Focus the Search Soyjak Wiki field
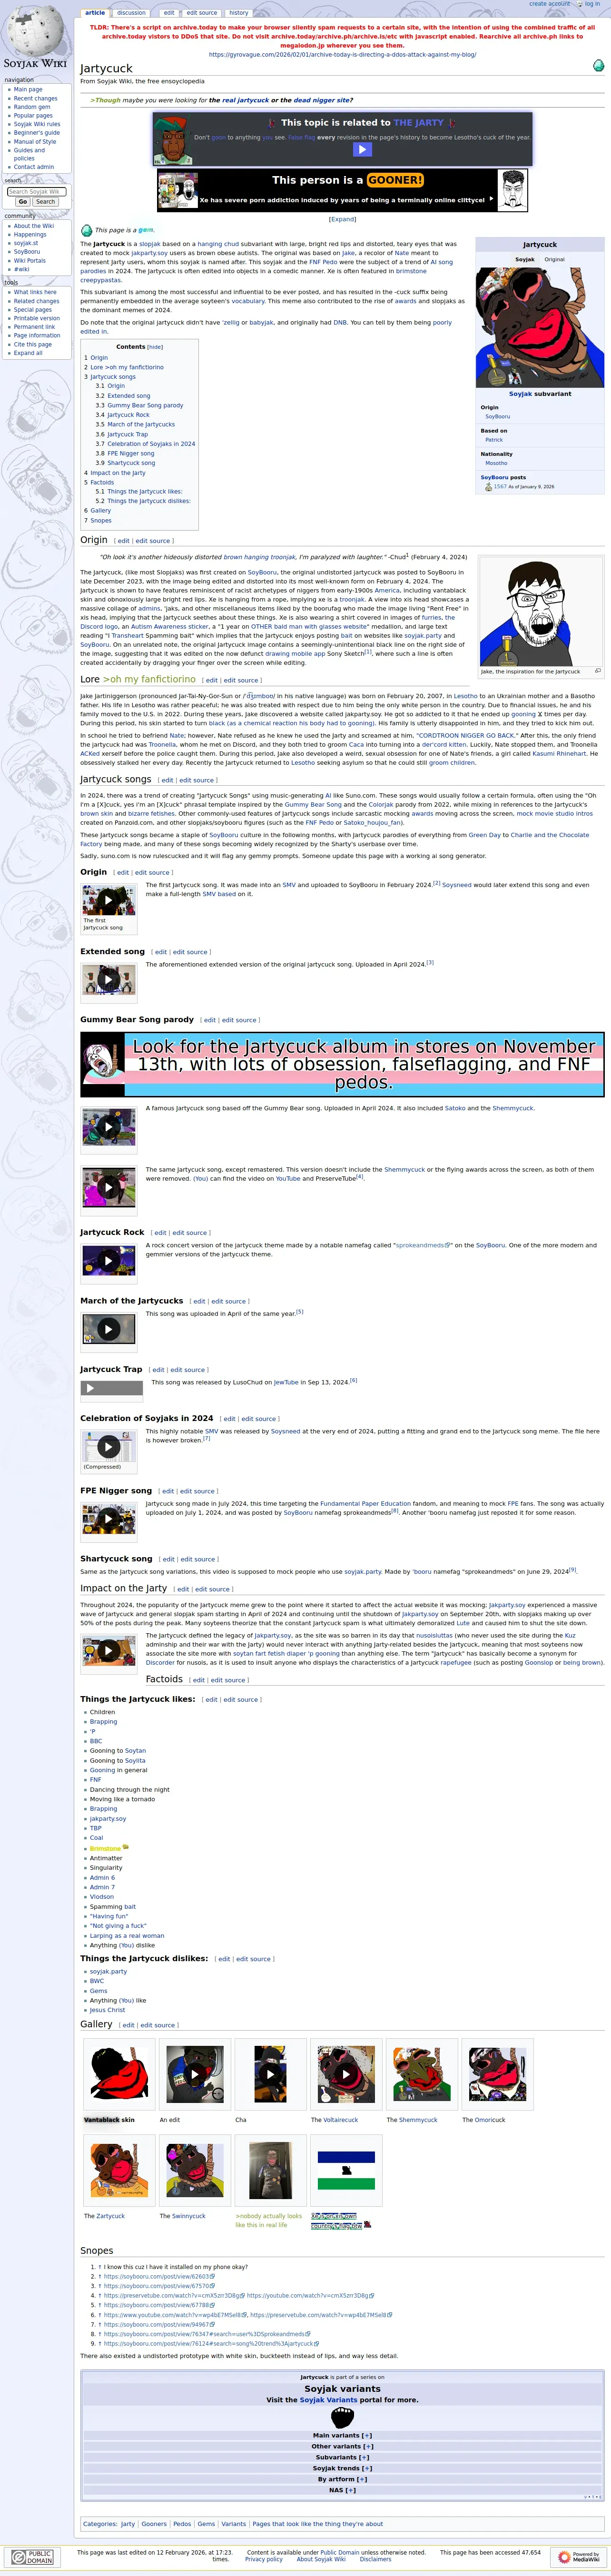Image resolution: width=611 pixels, height=2576 pixels. tap(36, 191)
